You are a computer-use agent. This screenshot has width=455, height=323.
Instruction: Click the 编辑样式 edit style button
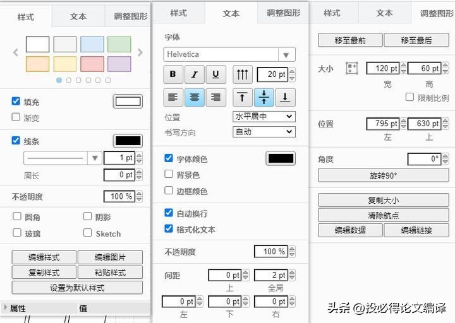(x=44, y=257)
